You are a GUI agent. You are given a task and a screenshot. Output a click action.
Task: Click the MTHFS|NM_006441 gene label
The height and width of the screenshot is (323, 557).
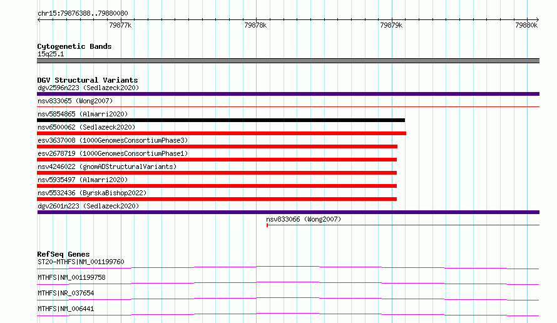click(x=66, y=309)
